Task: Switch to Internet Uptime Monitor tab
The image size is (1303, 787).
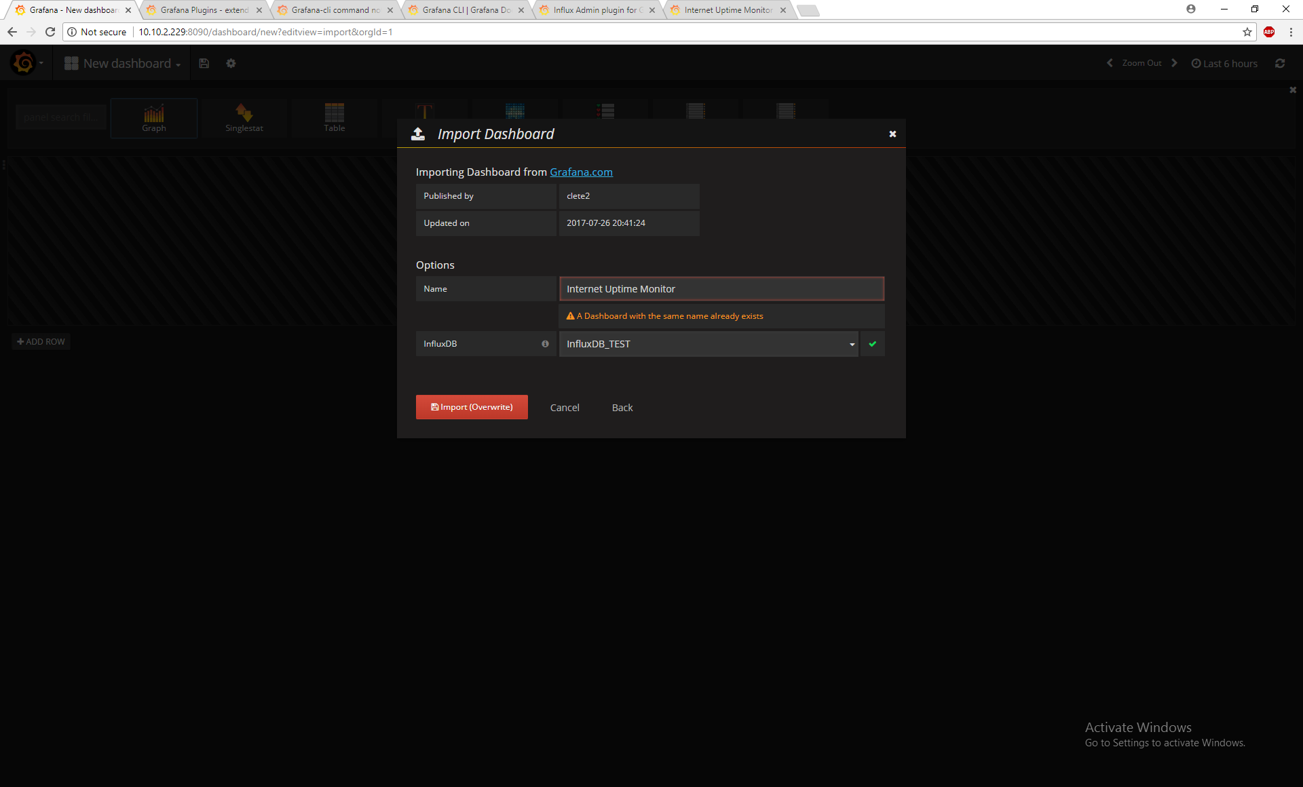Action: click(728, 10)
